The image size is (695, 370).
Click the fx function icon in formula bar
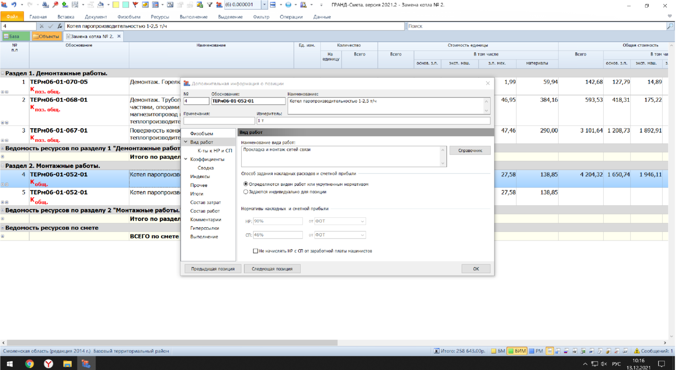coord(60,26)
